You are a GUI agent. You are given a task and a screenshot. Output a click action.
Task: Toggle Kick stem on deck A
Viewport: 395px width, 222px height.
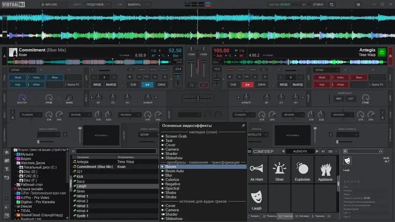click(x=18, y=84)
